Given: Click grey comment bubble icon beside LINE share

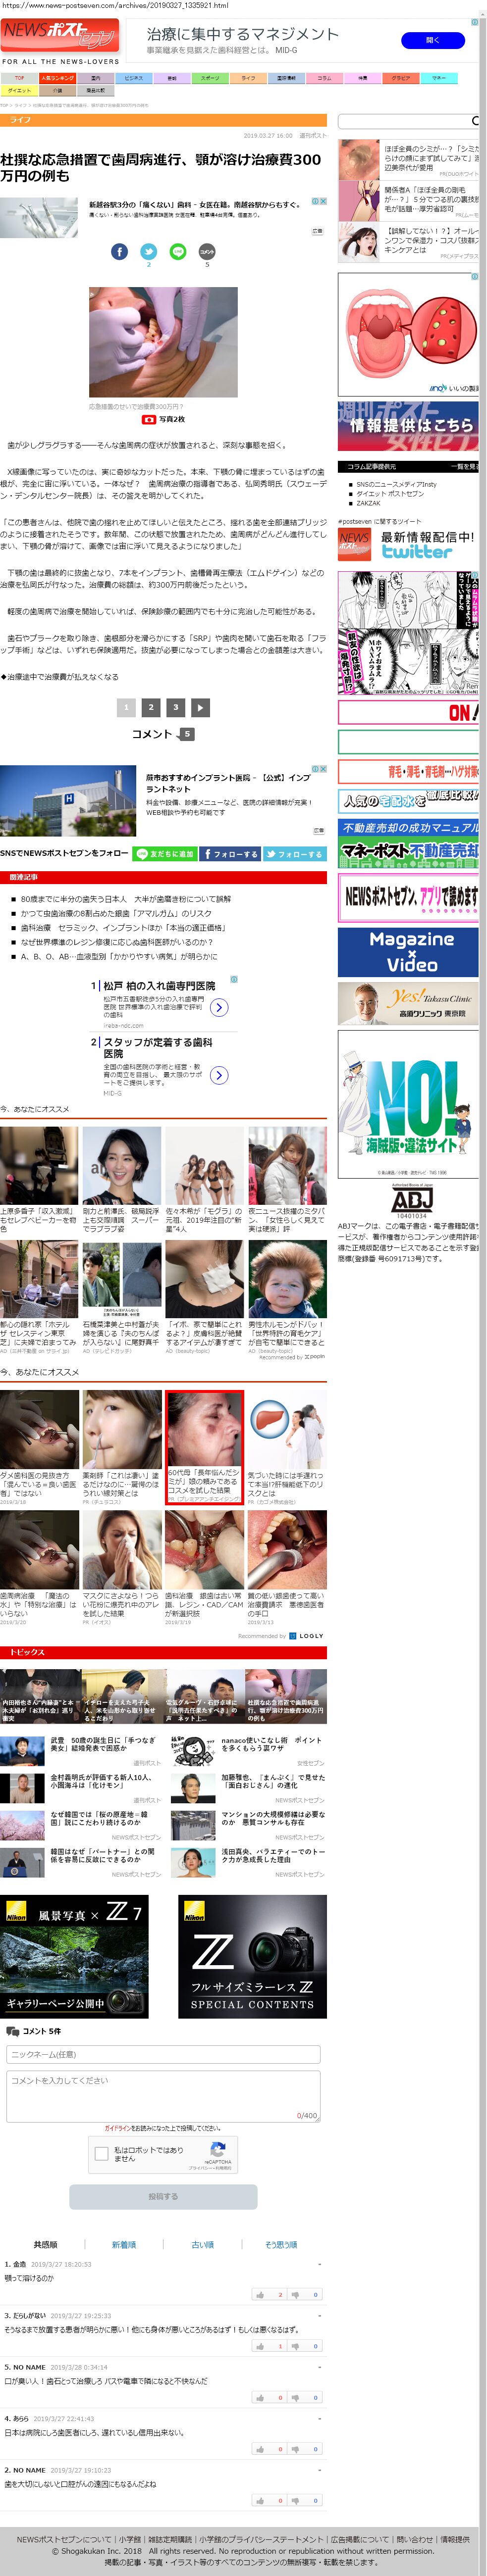Looking at the screenshot, I should (207, 251).
